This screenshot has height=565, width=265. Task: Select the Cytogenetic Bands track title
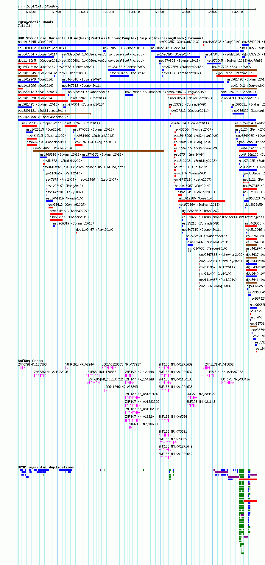tap(35, 22)
